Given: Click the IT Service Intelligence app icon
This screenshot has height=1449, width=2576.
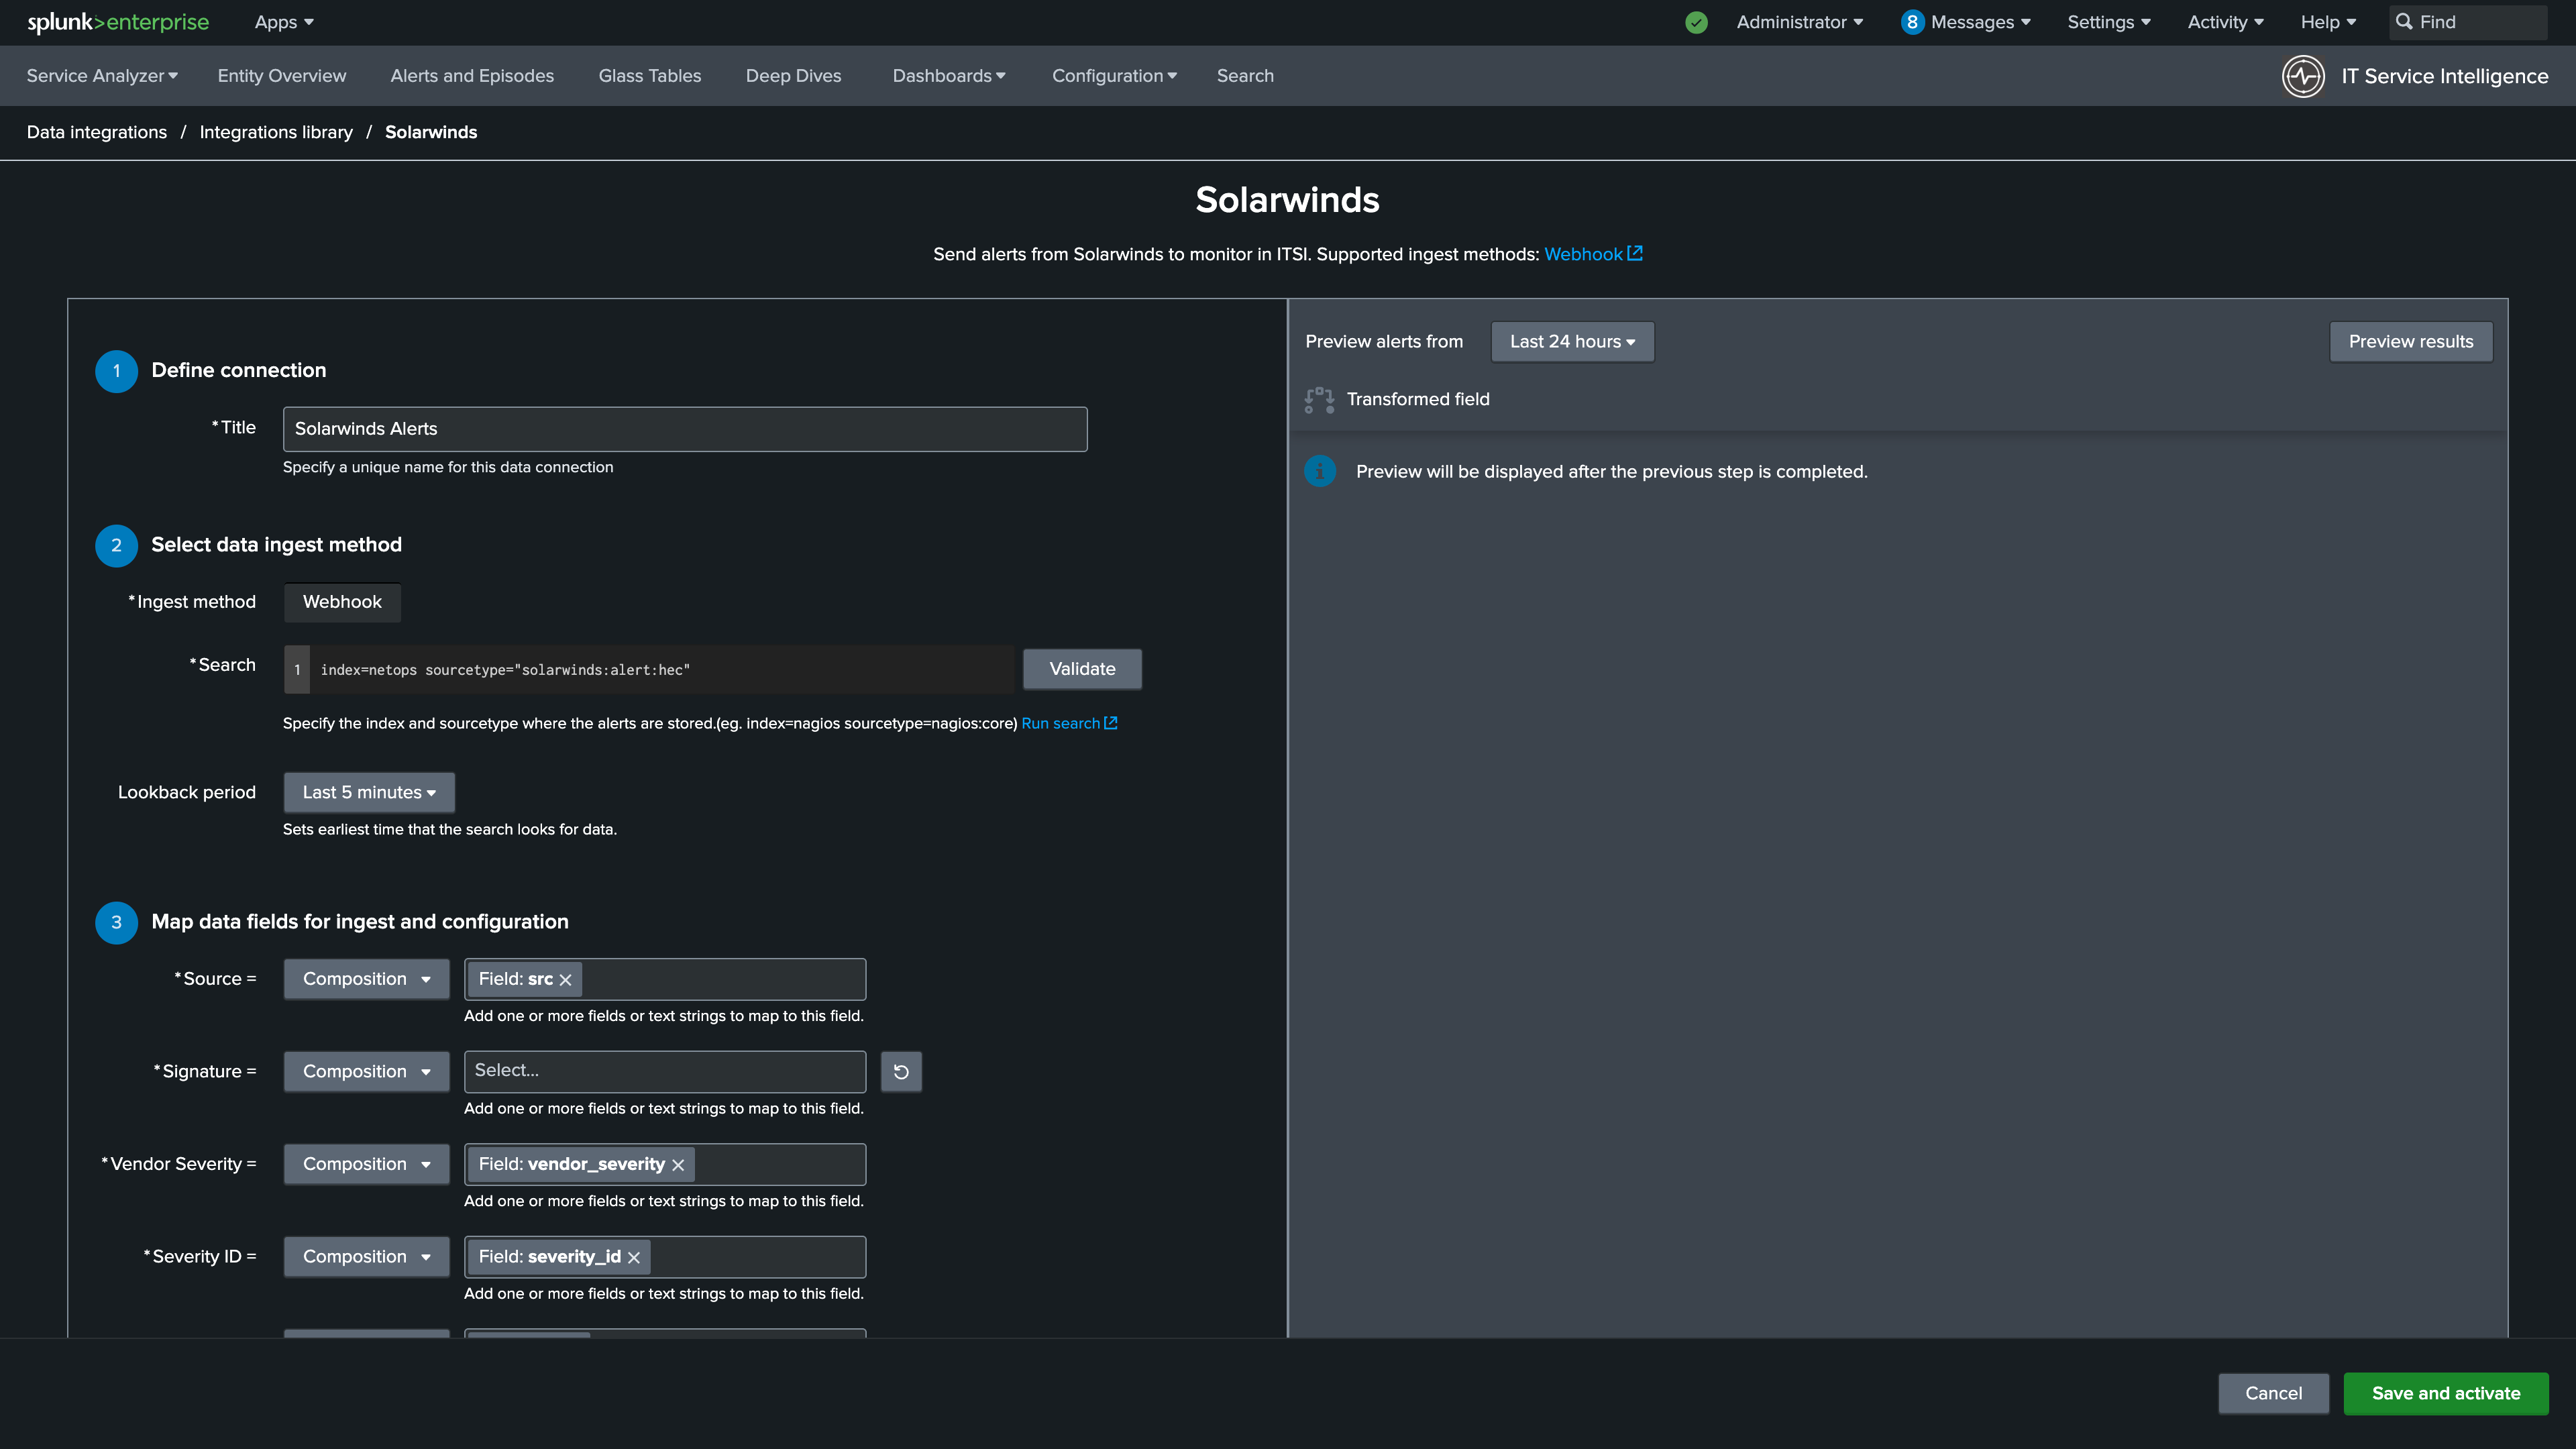Looking at the screenshot, I should (2303, 76).
